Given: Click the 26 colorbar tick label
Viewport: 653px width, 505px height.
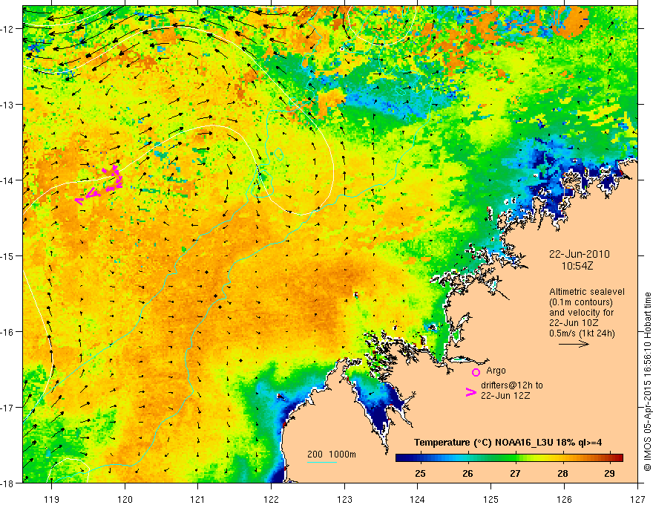Looking at the screenshot, I should 467,473.
